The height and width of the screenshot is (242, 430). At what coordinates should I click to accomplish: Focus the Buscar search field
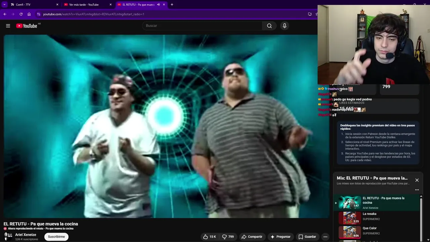pos(203,26)
